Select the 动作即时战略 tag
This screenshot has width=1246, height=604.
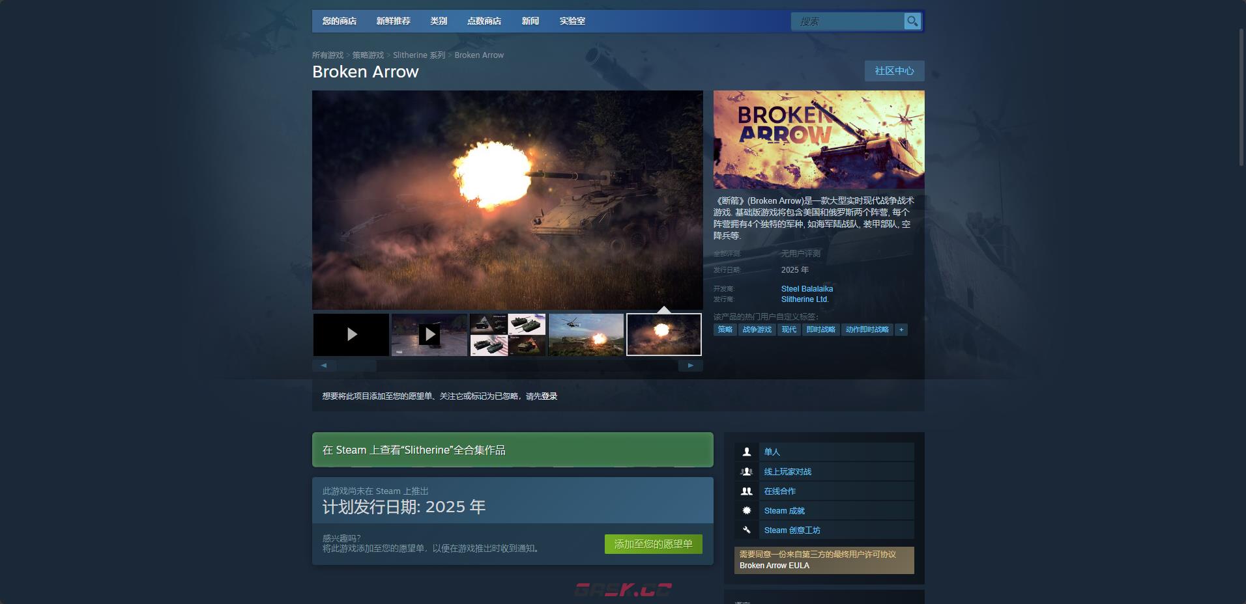(x=867, y=330)
